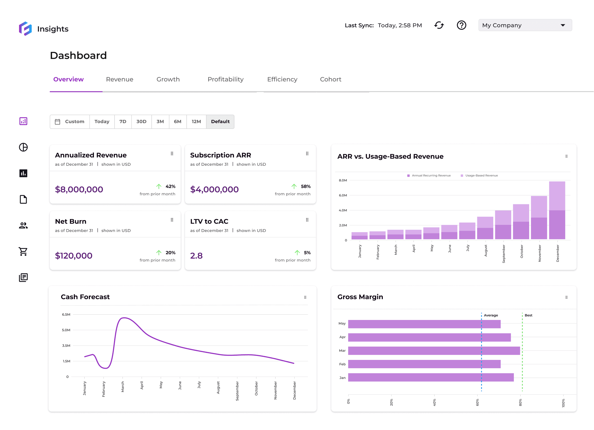Viewport: 594px width, 430px height.
Task: Toggle the Usage-Based Revenue legend entry
Action: [479, 175]
